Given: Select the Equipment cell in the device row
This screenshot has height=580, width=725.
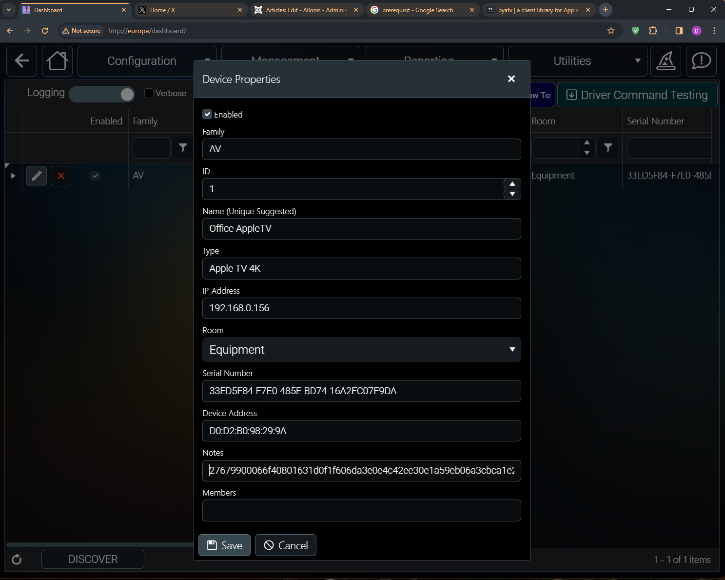Looking at the screenshot, I should [553, 176].
